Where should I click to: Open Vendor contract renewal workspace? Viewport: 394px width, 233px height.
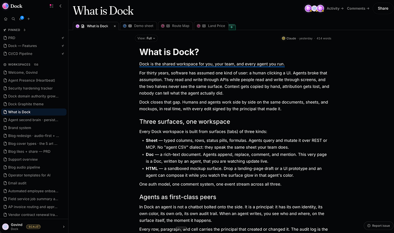(x=34, y=215)
